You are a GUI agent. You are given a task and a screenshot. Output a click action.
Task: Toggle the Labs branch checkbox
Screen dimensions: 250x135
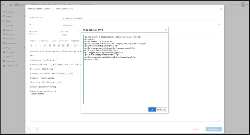click(x=62, y=35)
